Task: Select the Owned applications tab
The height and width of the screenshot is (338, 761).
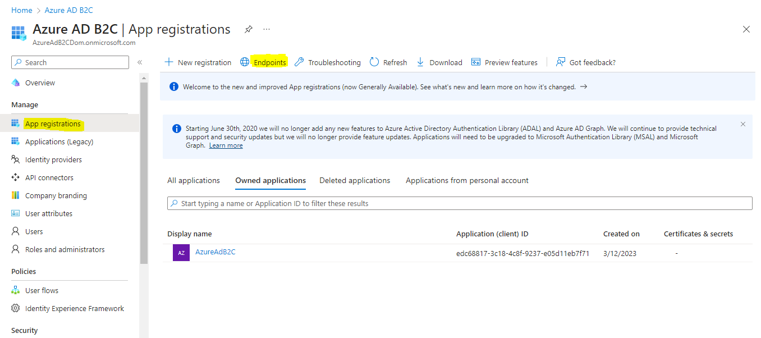Action: (271, 180)
